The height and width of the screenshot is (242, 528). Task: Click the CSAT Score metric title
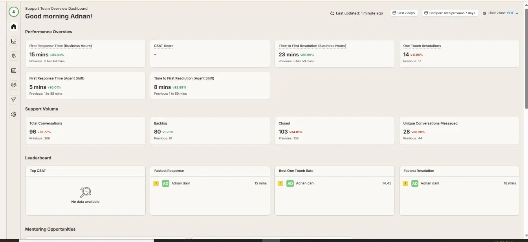(x=164, y=46)
